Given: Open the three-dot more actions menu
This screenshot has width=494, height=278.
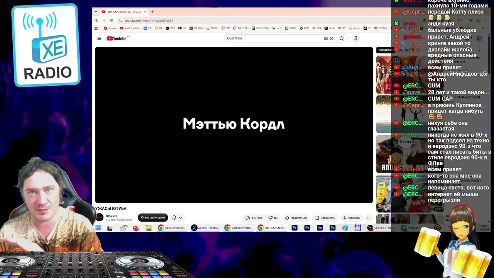Looking at the screenshot, I should tap(369, 218).
